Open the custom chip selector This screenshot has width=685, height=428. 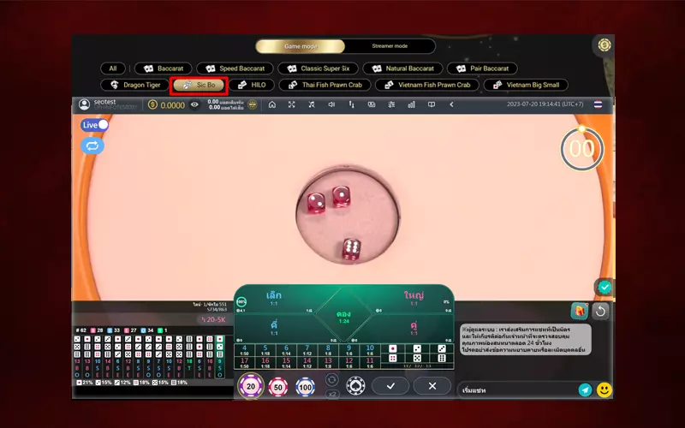[354, 386]
